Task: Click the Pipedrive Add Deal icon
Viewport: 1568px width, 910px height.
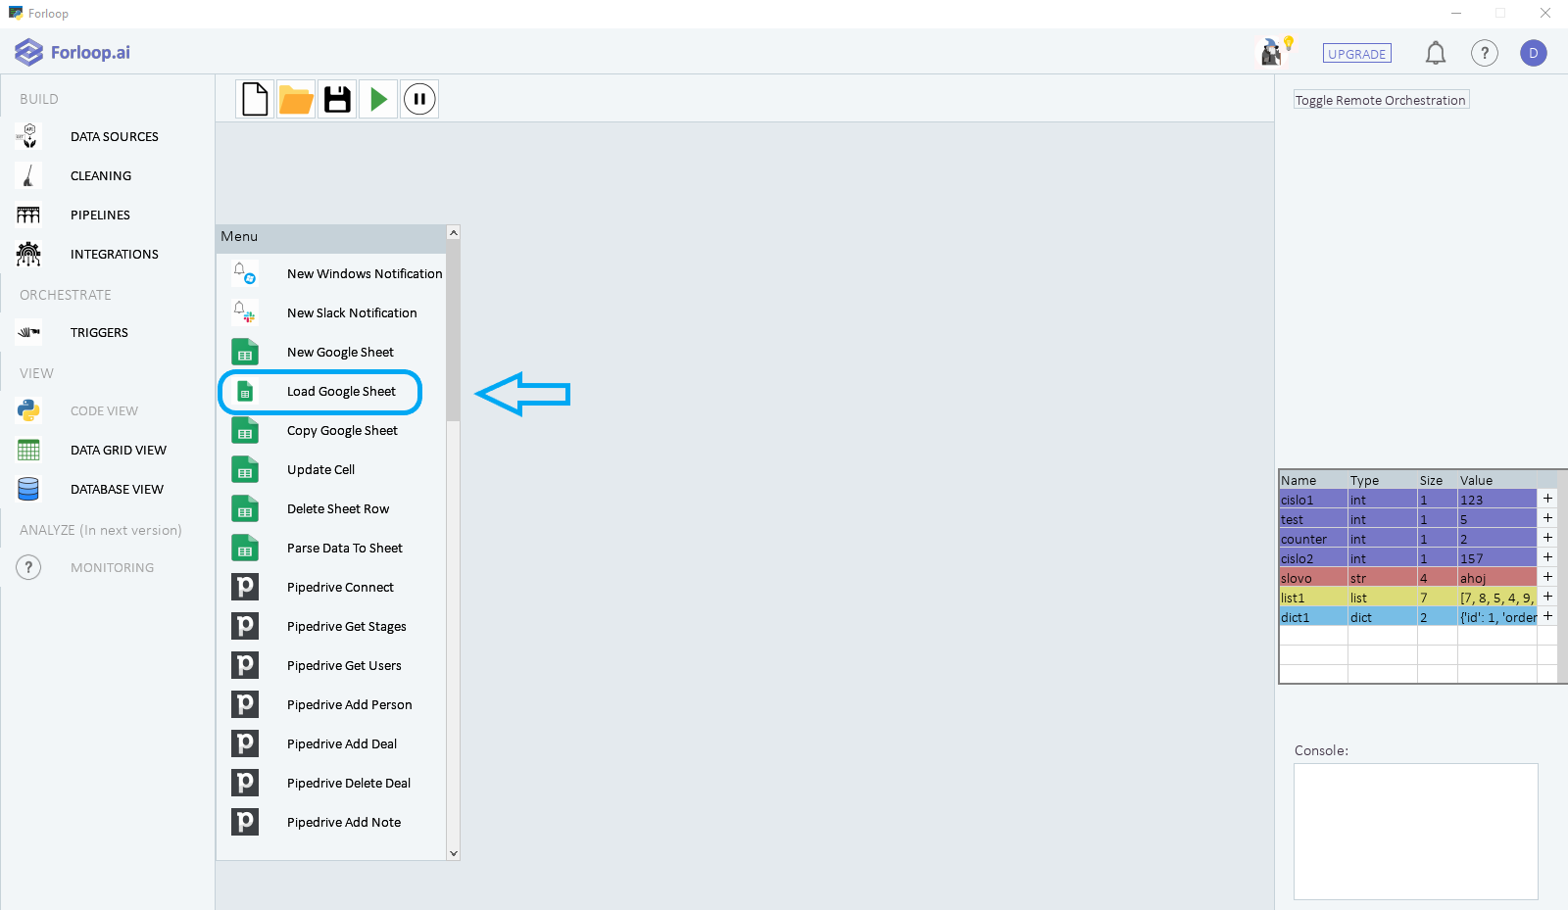Action: [245, 743]
